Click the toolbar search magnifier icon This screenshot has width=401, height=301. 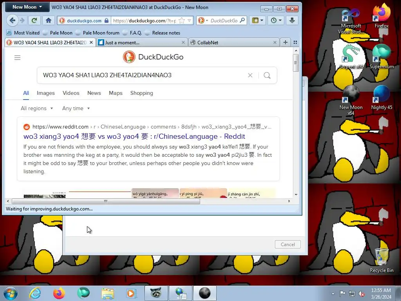tap(242, 20)
